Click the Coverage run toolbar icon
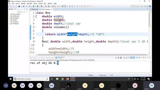The width and height of the screenshot is (160, 90). (x=37, y=6)
